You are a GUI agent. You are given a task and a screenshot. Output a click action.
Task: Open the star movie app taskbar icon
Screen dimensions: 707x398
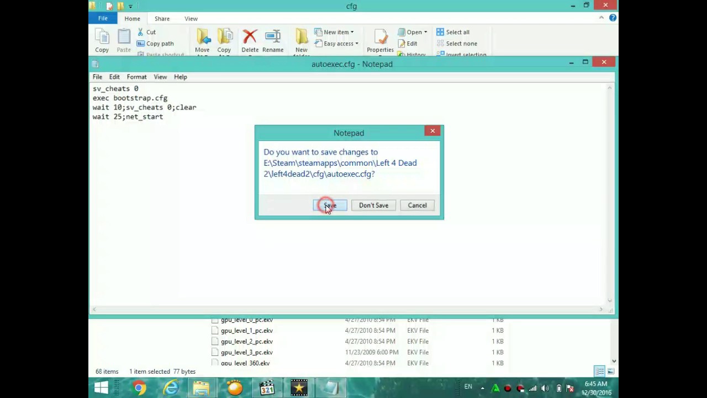299,388
